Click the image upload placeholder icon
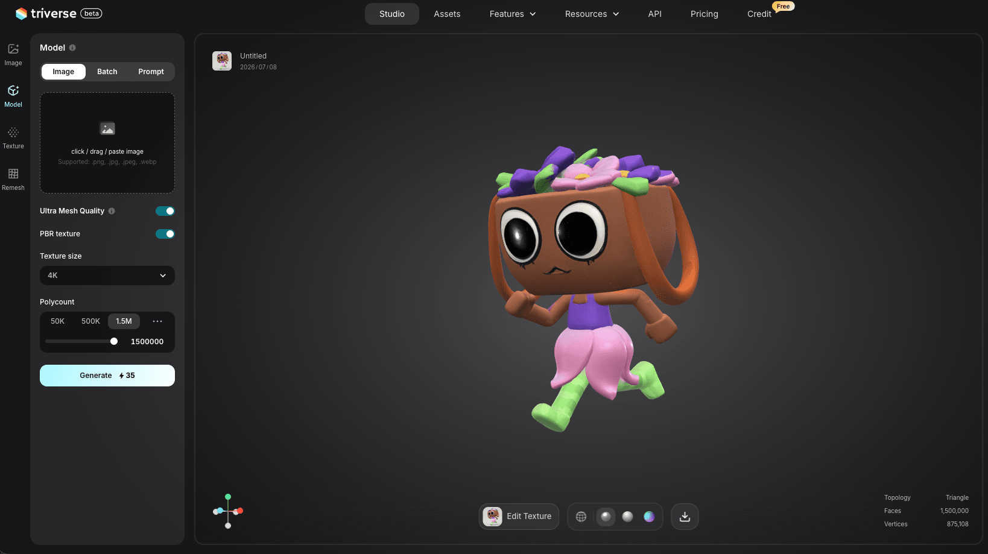 coord(107,128)
